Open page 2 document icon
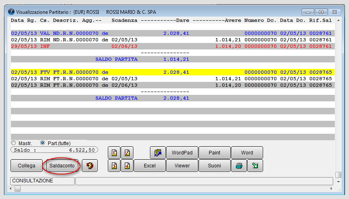The height and width of the screenshot is (199, 349). [x=127, y=153]
